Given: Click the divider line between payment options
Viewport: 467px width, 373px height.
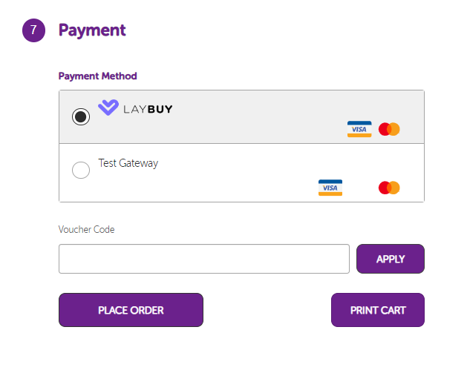Looking at the screenshot, I should (241, 143).
